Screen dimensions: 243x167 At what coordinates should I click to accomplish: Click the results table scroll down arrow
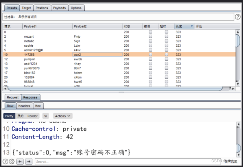[x=238, y=84]
